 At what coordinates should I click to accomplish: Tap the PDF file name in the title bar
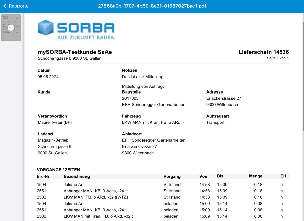click(x=152, y=6)
